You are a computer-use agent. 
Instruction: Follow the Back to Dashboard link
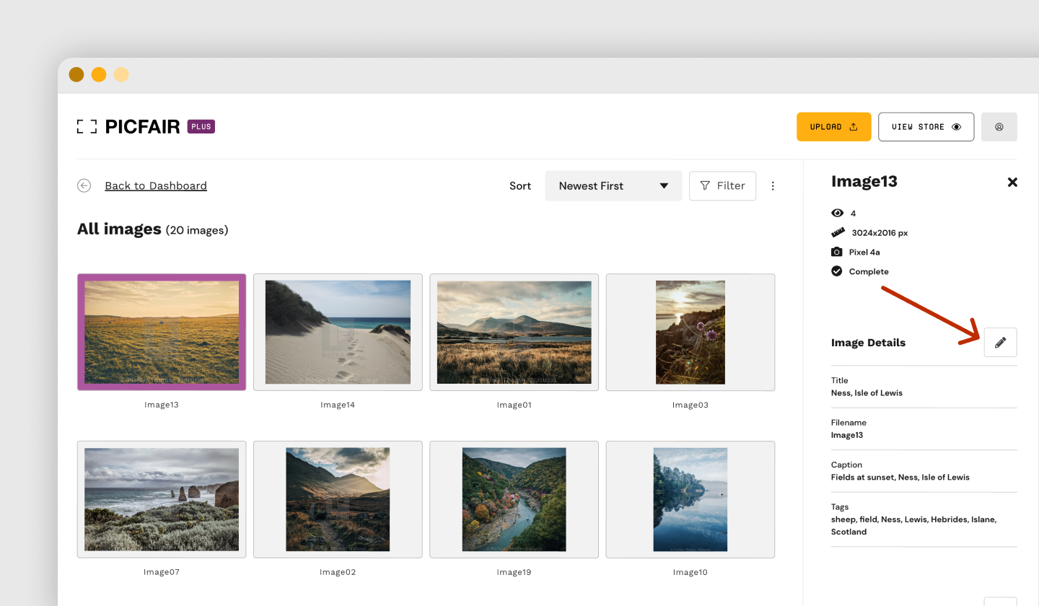coord(156,185)
